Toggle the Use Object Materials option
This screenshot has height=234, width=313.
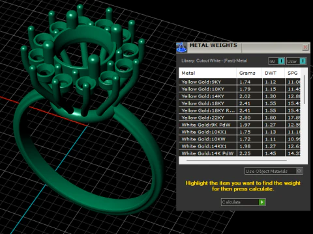pyautogui.click(x=274, y=171)
